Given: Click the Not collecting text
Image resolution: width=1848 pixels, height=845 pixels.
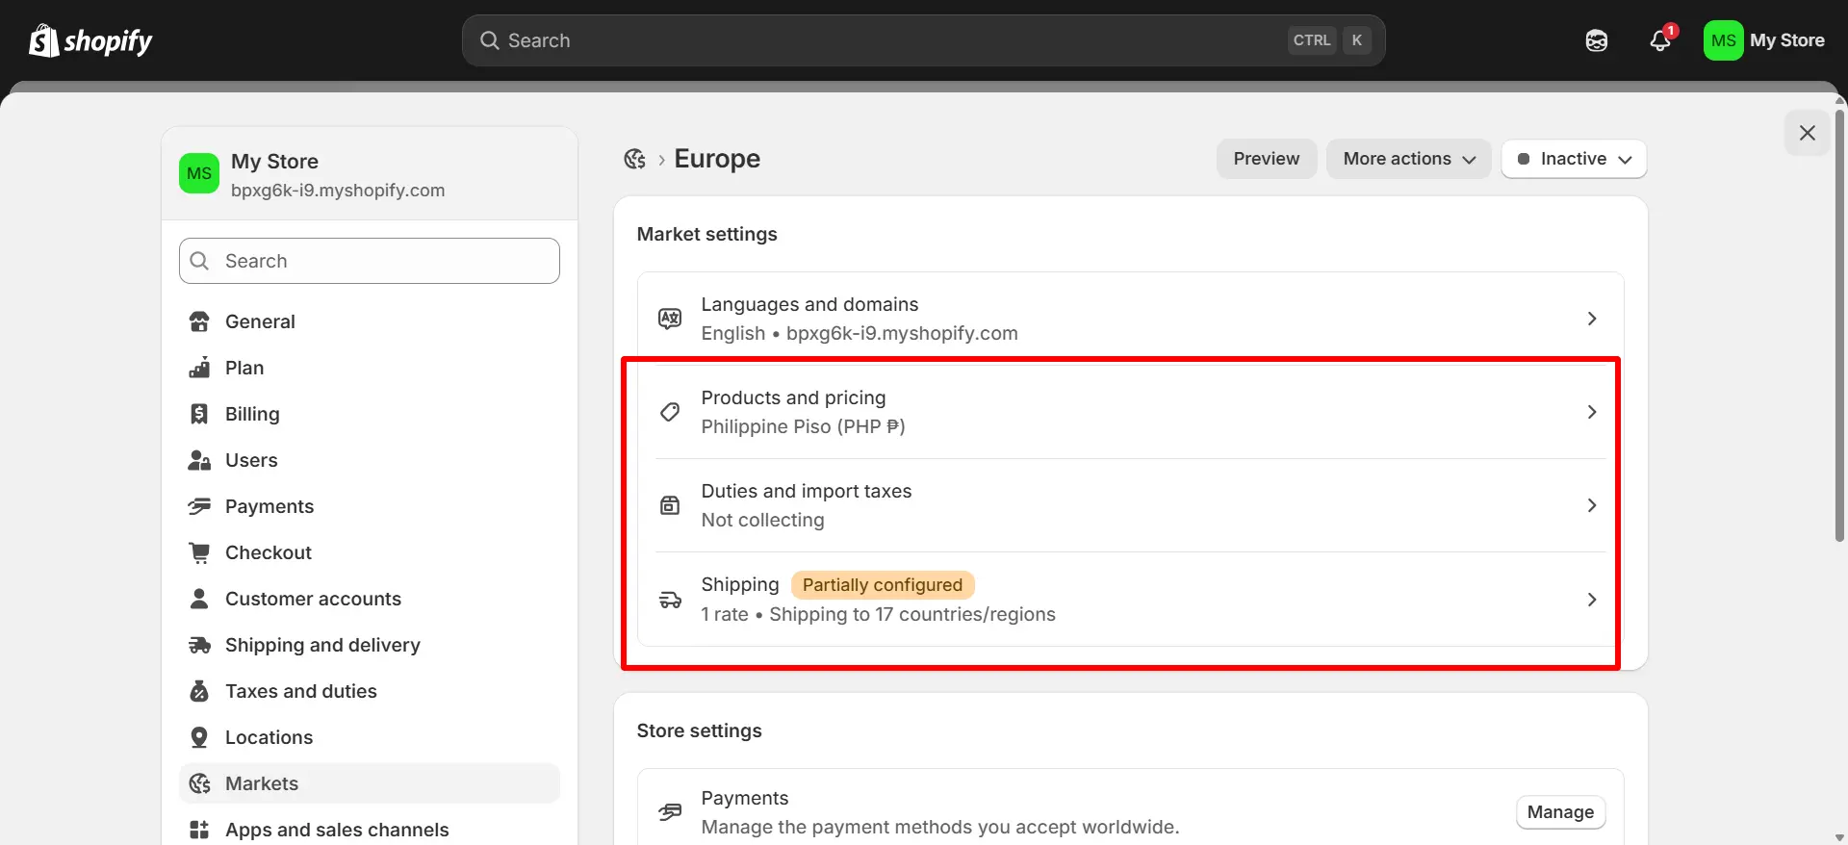Looking at the screenshot, I should point(762,520).
